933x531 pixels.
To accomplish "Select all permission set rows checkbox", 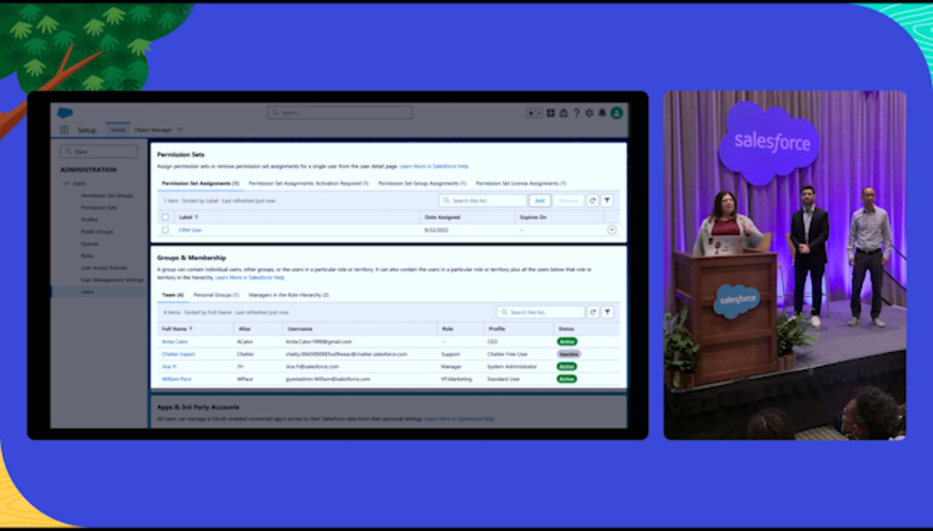I will [x=165, y=218].
